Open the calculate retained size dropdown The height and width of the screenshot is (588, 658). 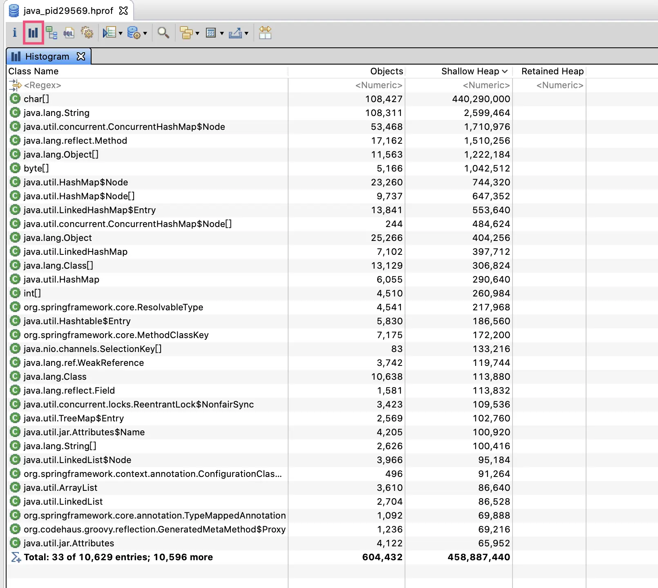click(x=214, y=33)
